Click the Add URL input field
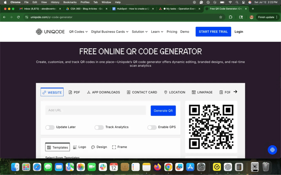The height and width of the screenshot is (175, 281). [x=96, y=110]
